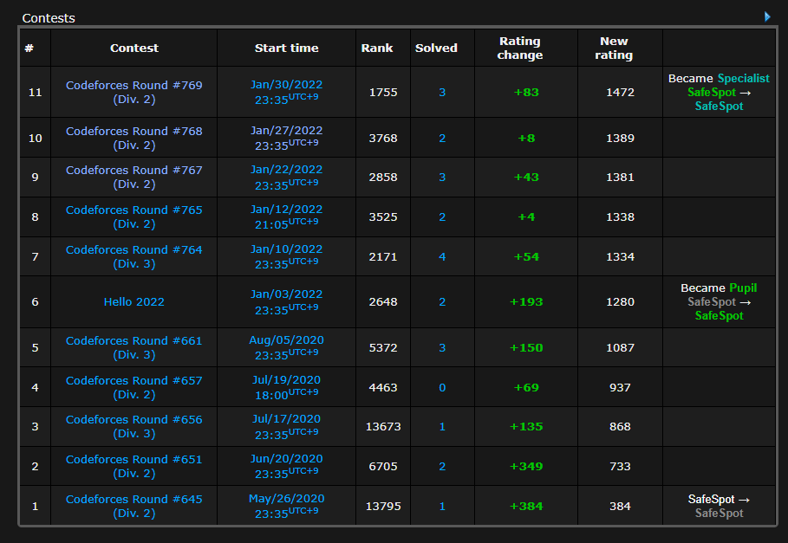Click start time Jan/30/2022 23:35
The height and width of the screenshot is (543, 788).
point(286,93)
